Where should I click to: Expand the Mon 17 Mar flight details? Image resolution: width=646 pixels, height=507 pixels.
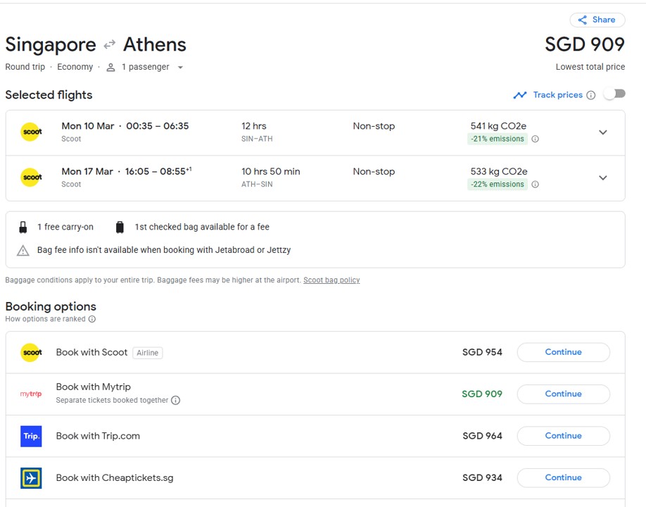pyautogui.click(x=602, y=177)
